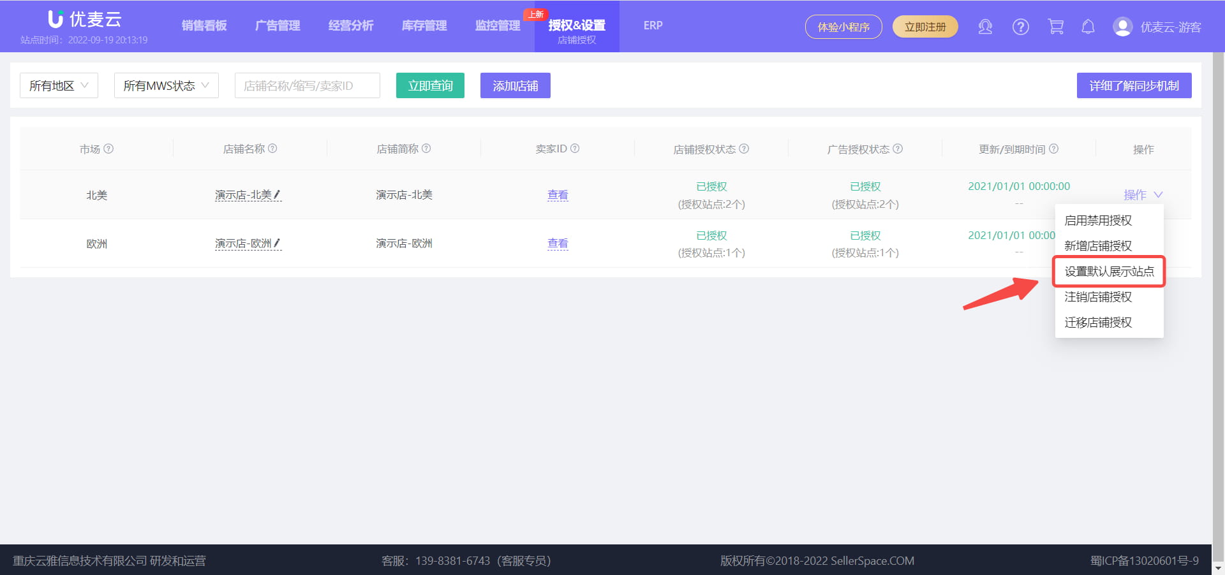Edit the 演示店-欧洲 store name via pencil icon

pyautogui.click(x=278, y=243)
